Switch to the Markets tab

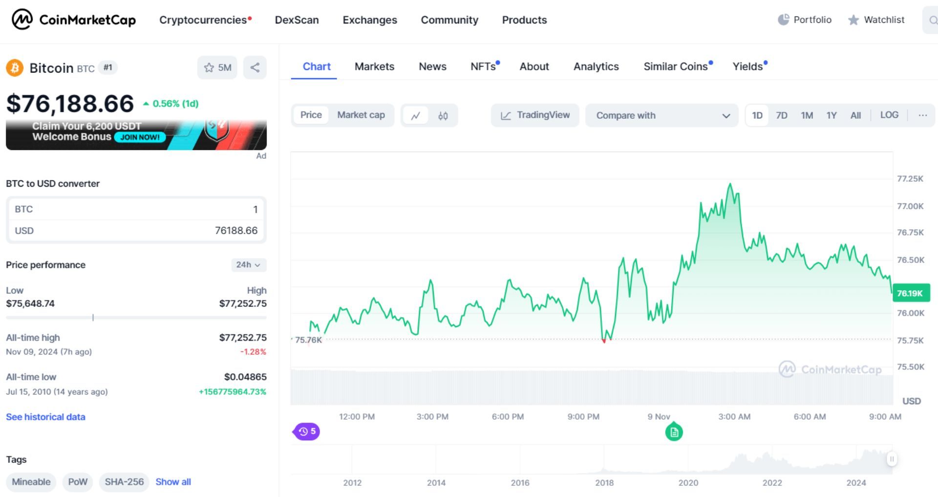click(x=374, y=66)
